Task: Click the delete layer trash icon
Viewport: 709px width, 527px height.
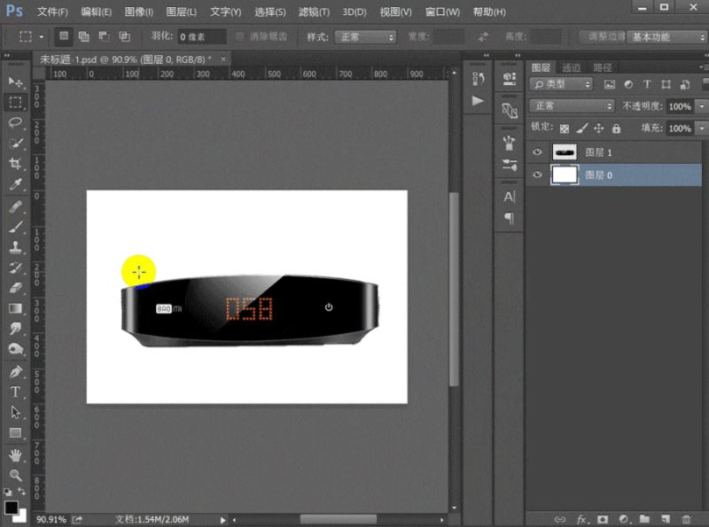Action: (687, 518)
